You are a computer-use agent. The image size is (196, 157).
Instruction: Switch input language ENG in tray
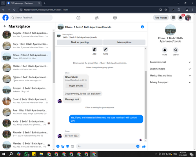pyautogui.click(x=175, y=154)
